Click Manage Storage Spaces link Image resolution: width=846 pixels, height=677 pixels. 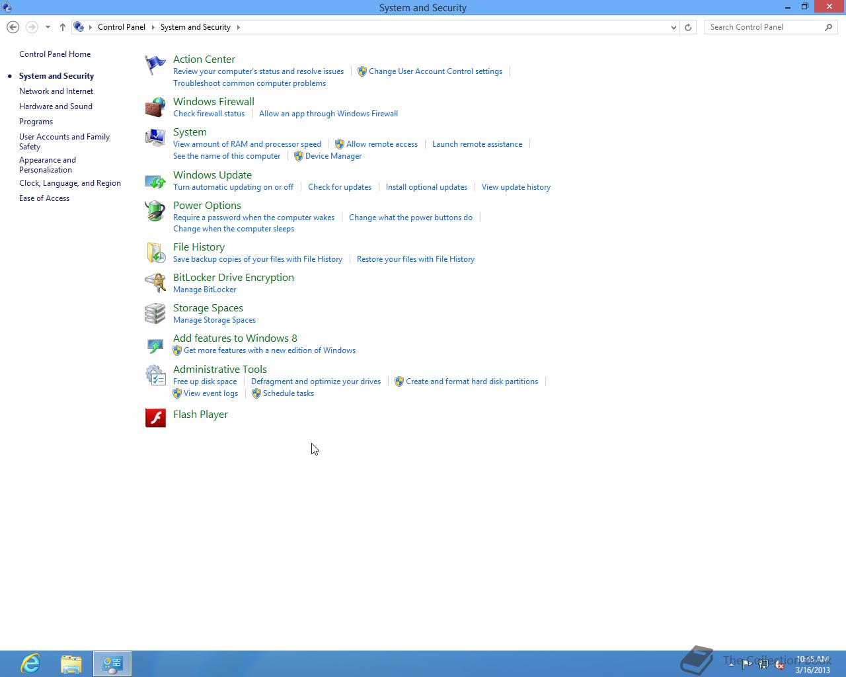click(x=214, y=320)
